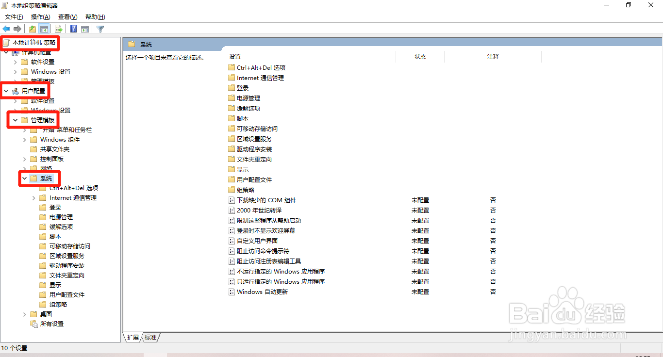Viewport: 663px width, 357px height.
Task: Expand the "开始"菜单和任务栏 tree node
Action: 25,130
